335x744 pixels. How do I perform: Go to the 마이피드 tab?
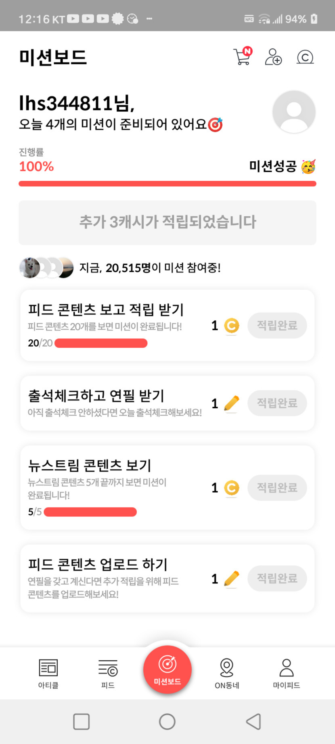[x=287, y=673]
